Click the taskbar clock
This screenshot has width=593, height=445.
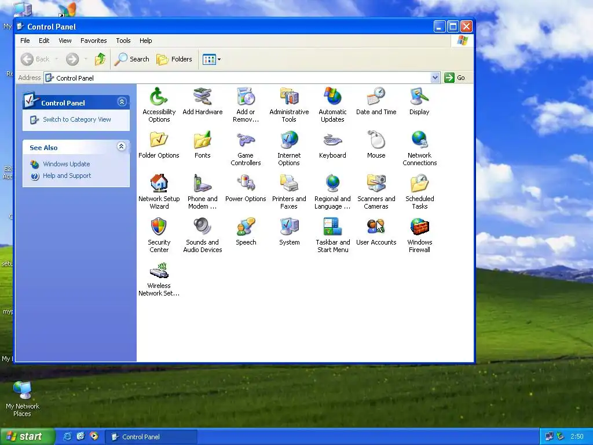577,436
